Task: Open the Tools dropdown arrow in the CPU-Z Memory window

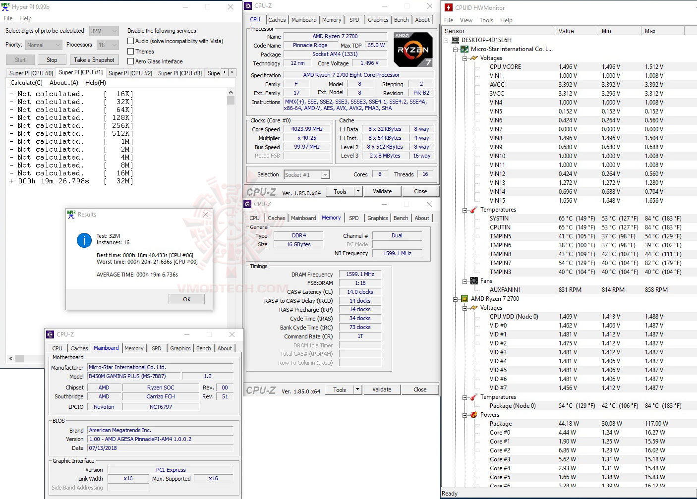Action: click(x=357, y=389)
